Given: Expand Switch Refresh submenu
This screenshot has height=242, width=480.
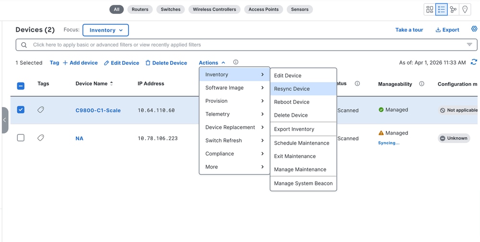Looking at the screenshot, I should click(234, 140).
